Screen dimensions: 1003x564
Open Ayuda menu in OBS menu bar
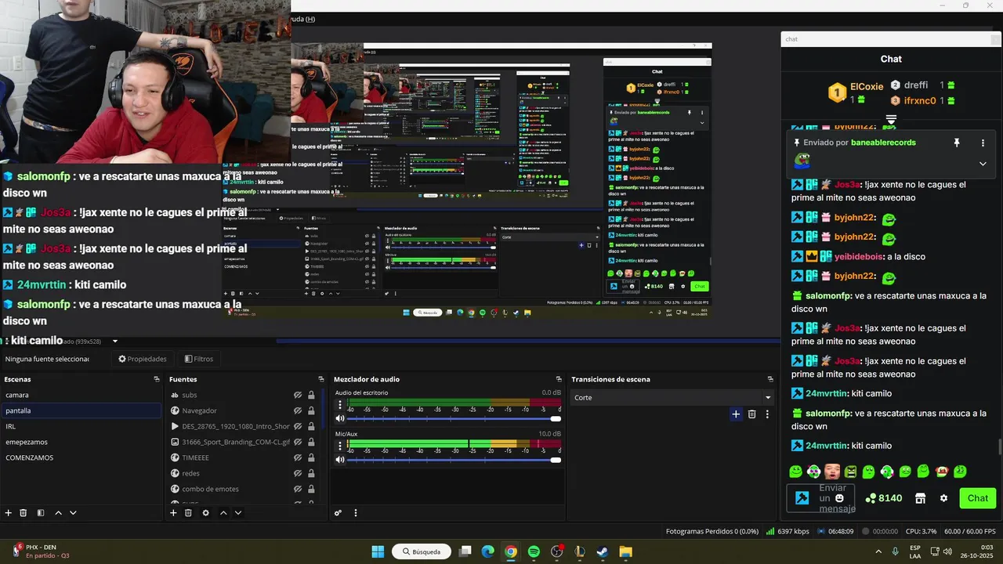(x=302, y=19)
